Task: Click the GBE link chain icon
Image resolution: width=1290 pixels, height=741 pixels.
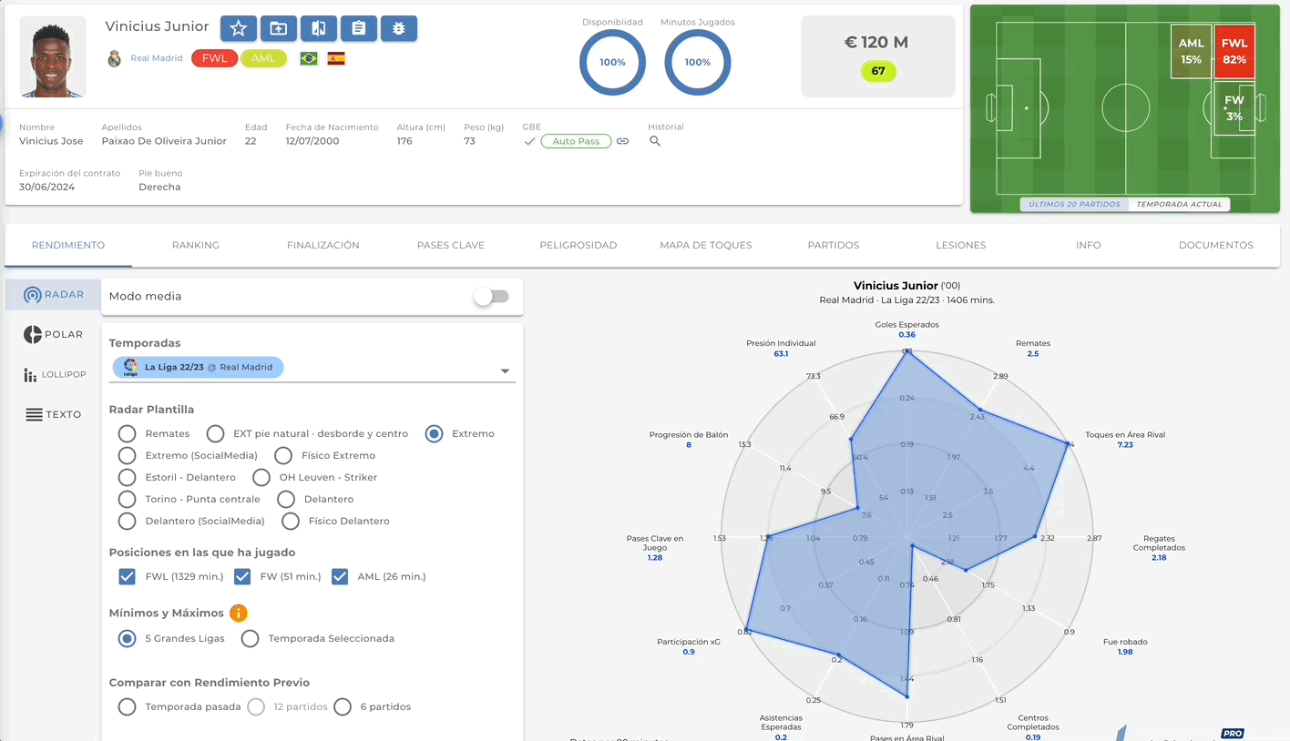Action: [622, 141]
